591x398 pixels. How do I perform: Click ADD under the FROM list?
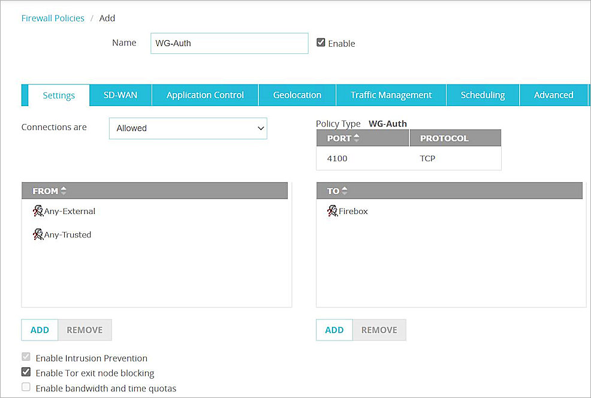click(40, 330)
